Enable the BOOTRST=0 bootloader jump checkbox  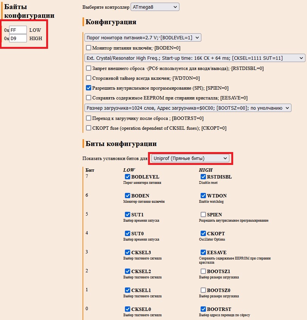pyautogui.click(x=89, y=118)
